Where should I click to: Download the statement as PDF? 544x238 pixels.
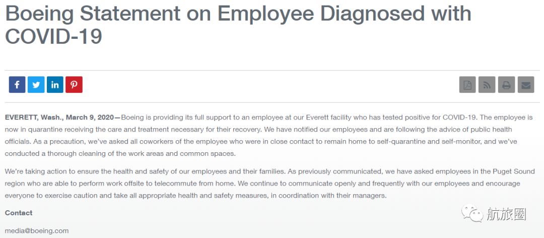467,85
